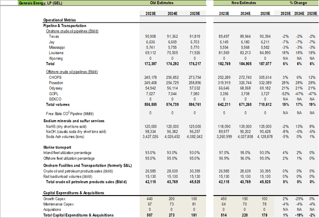
Task: Select Texas old 2023E value 90,908
Action: (151, 36)
